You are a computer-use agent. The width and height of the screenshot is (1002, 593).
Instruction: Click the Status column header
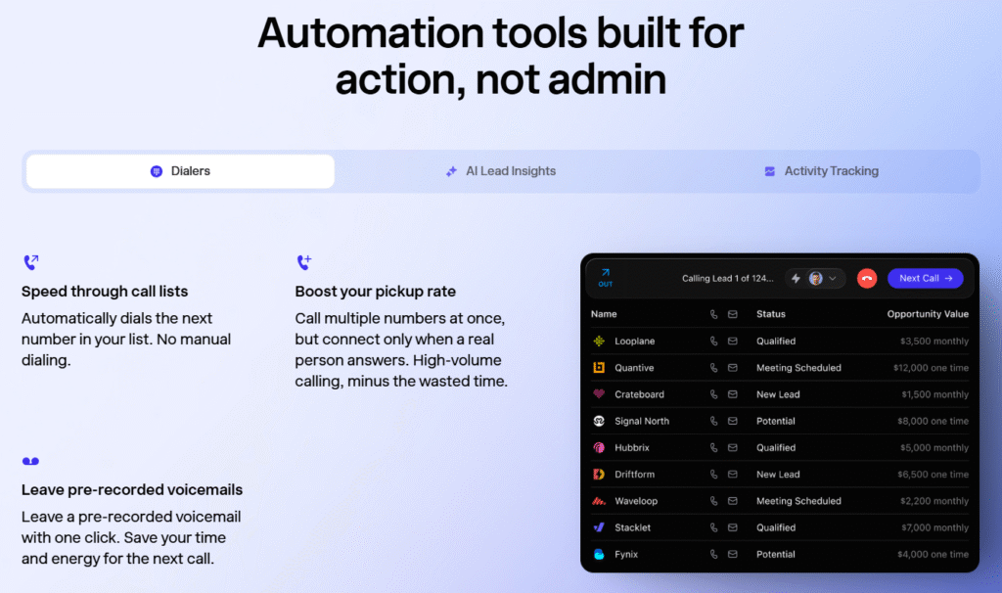[770, 314]
